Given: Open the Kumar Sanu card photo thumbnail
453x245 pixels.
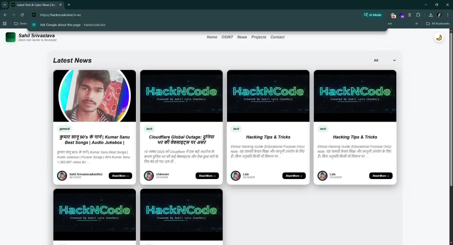Looking at the screenshot, I should coord(95,96).
